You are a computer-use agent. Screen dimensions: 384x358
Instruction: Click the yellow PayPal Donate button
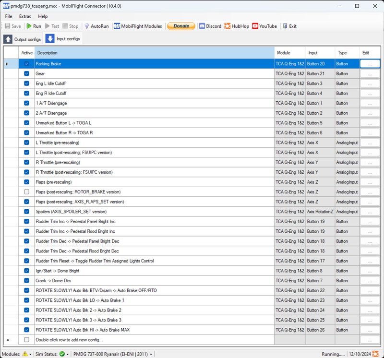click(181, 26)
